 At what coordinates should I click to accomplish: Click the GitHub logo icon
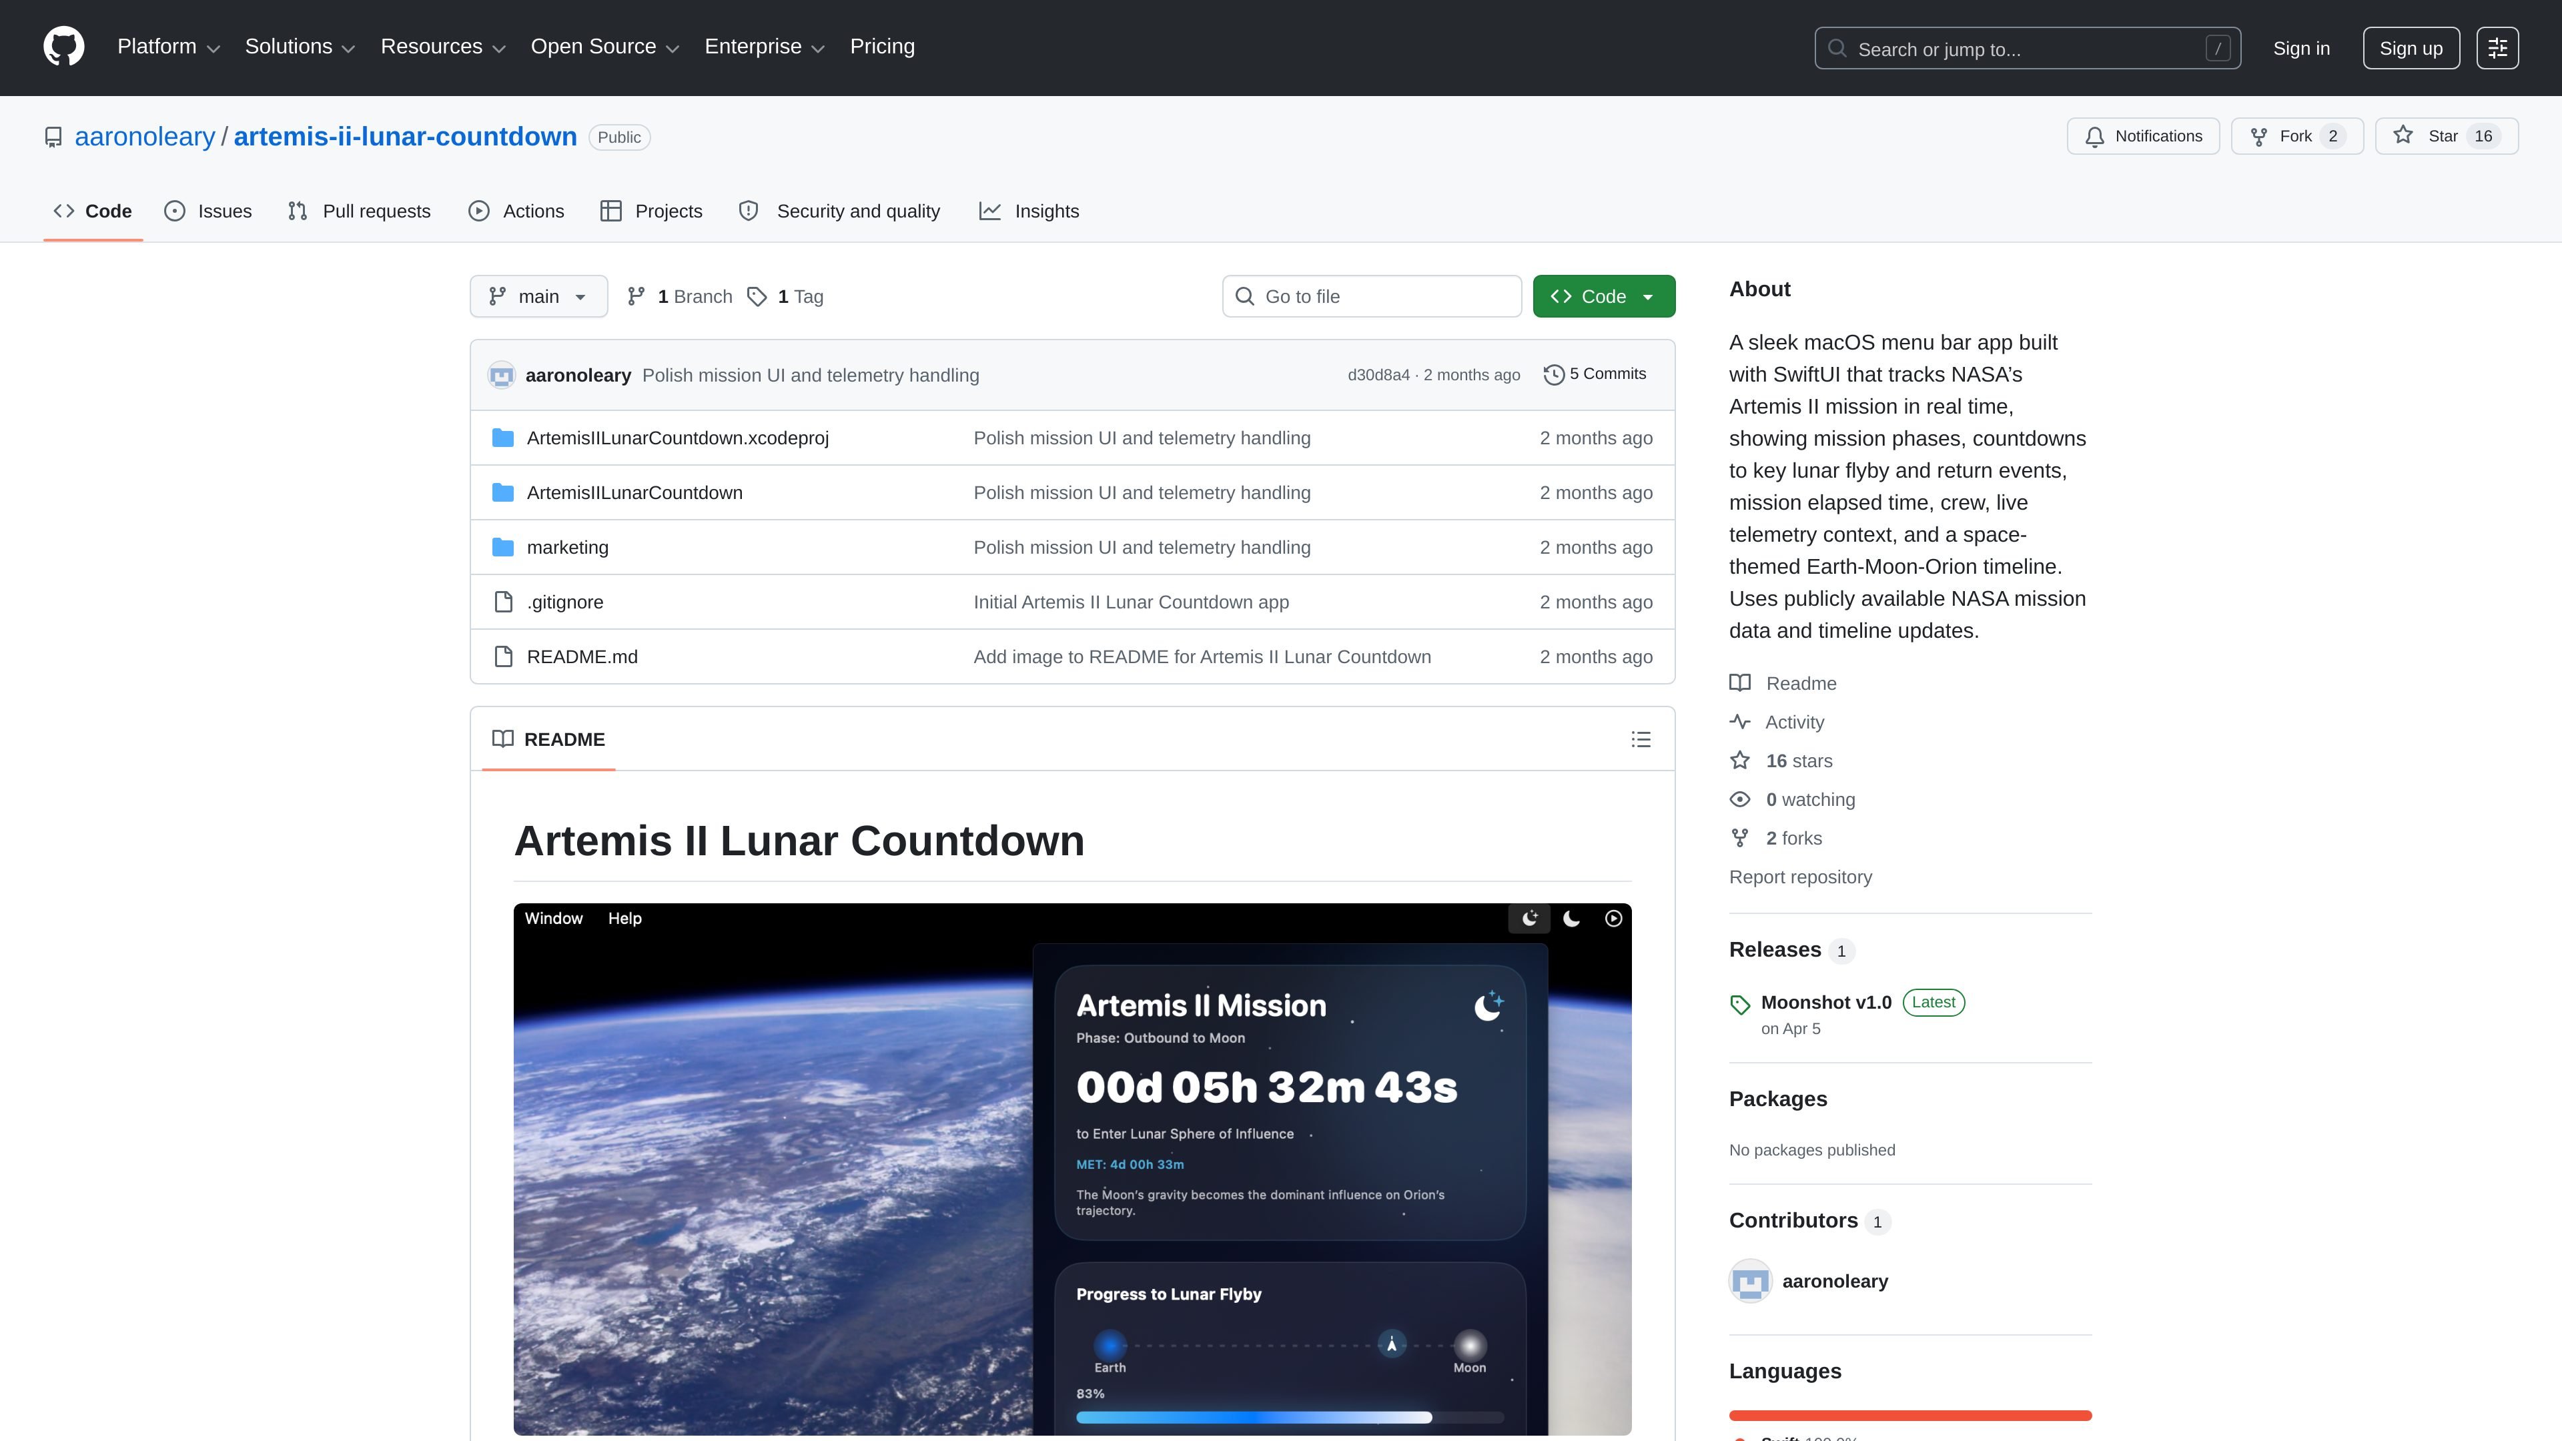tap(63, 47)
